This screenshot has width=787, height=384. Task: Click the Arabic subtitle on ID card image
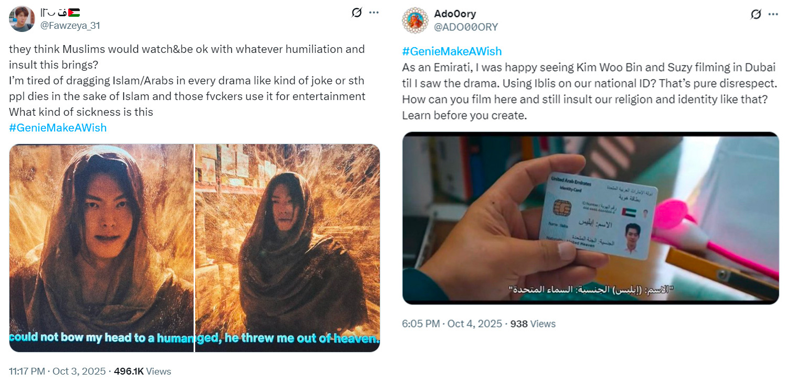(x=591, y=289)
